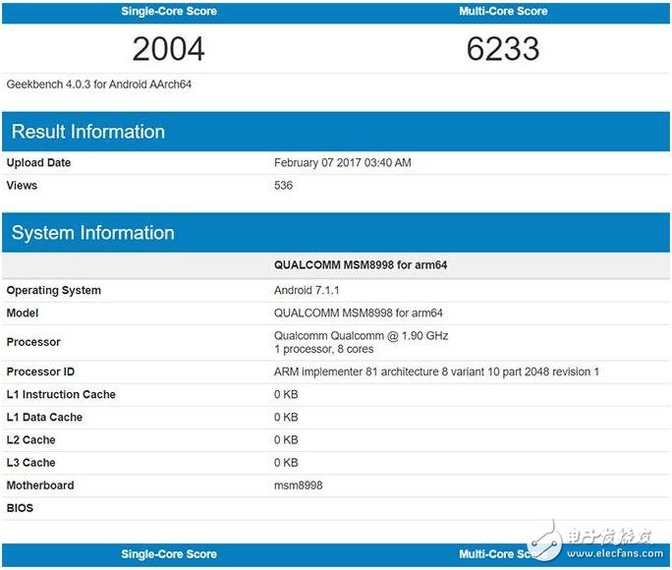Click the Android 7.1.1 value

click(308, 291)
